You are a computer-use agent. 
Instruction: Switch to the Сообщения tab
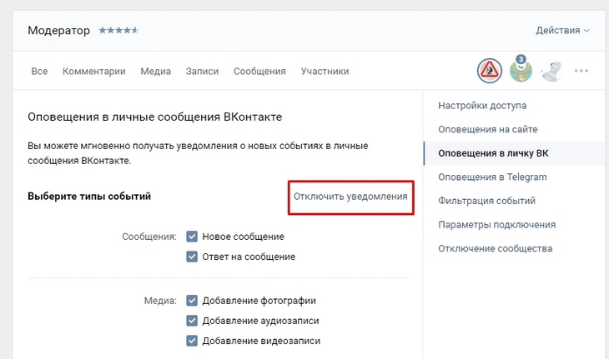point(259,72)
